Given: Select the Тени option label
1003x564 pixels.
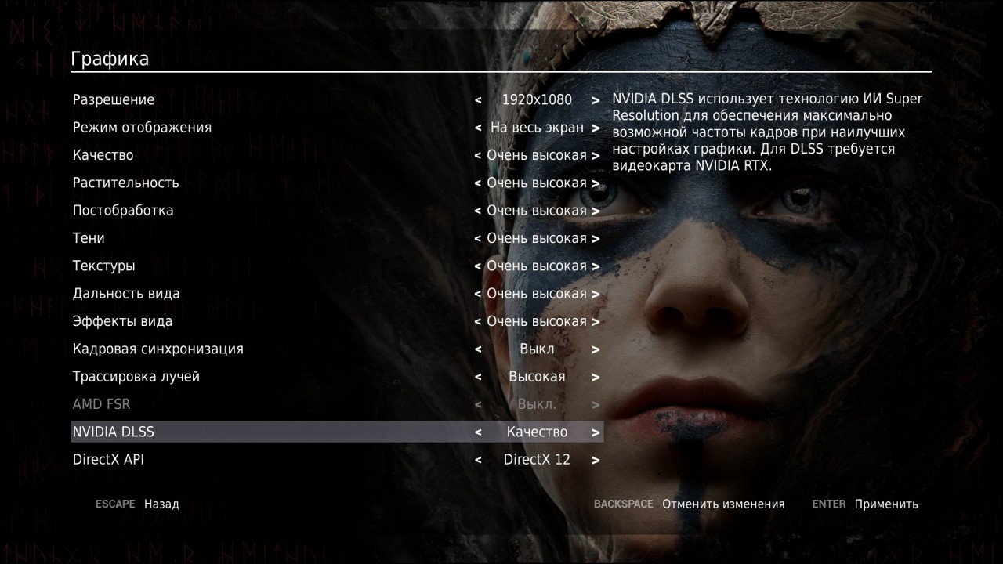Looking at the screenshot, I should coord(89,238).
